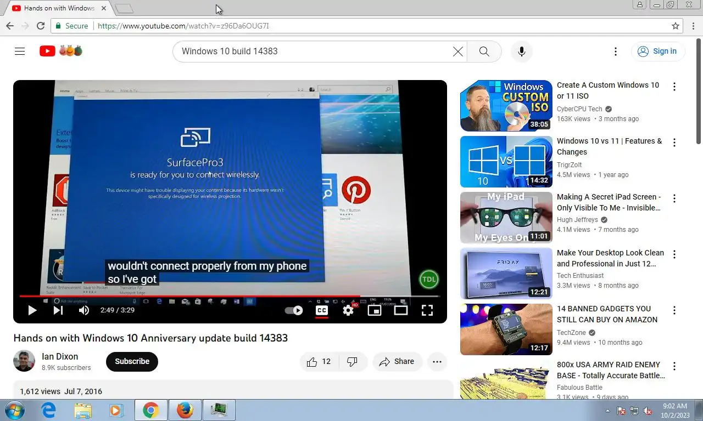Open Chrome user profile button
Viewport: 703px width, 421px height.
(x=640, y=4)
